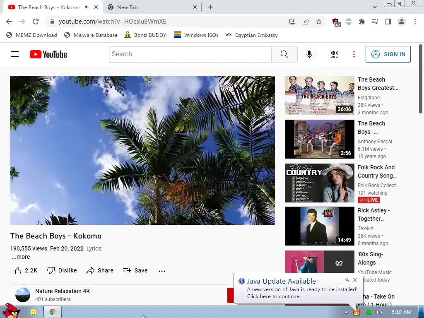
Task: Open Nature Relaxation 4K channel avatar
Action: tap(23, 295)
